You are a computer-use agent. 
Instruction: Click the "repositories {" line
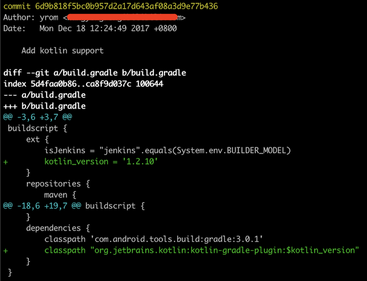pyautogui.click(x=58, y=184)
